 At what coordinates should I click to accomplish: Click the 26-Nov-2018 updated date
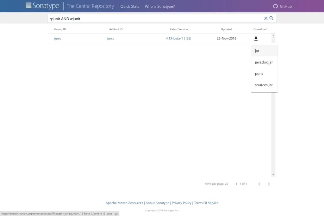point(227,38)
